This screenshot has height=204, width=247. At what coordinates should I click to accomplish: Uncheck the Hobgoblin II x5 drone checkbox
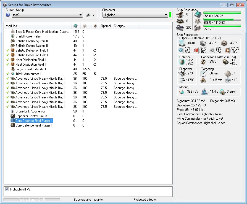pyautogui.click(x=7, y=189)
